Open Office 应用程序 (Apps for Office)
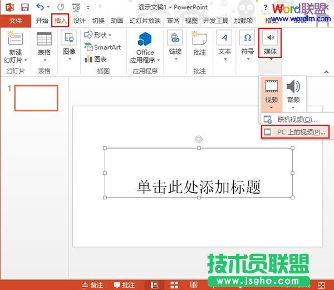Viewport: 334px width, 290px height. (145, 47)
